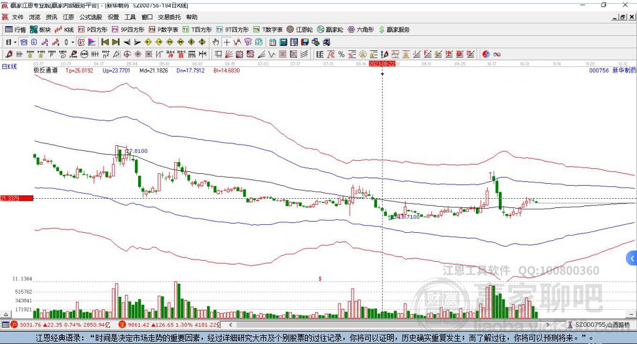Open the T四方形 tool
The image size is (637, 344).
click(197, 30)
